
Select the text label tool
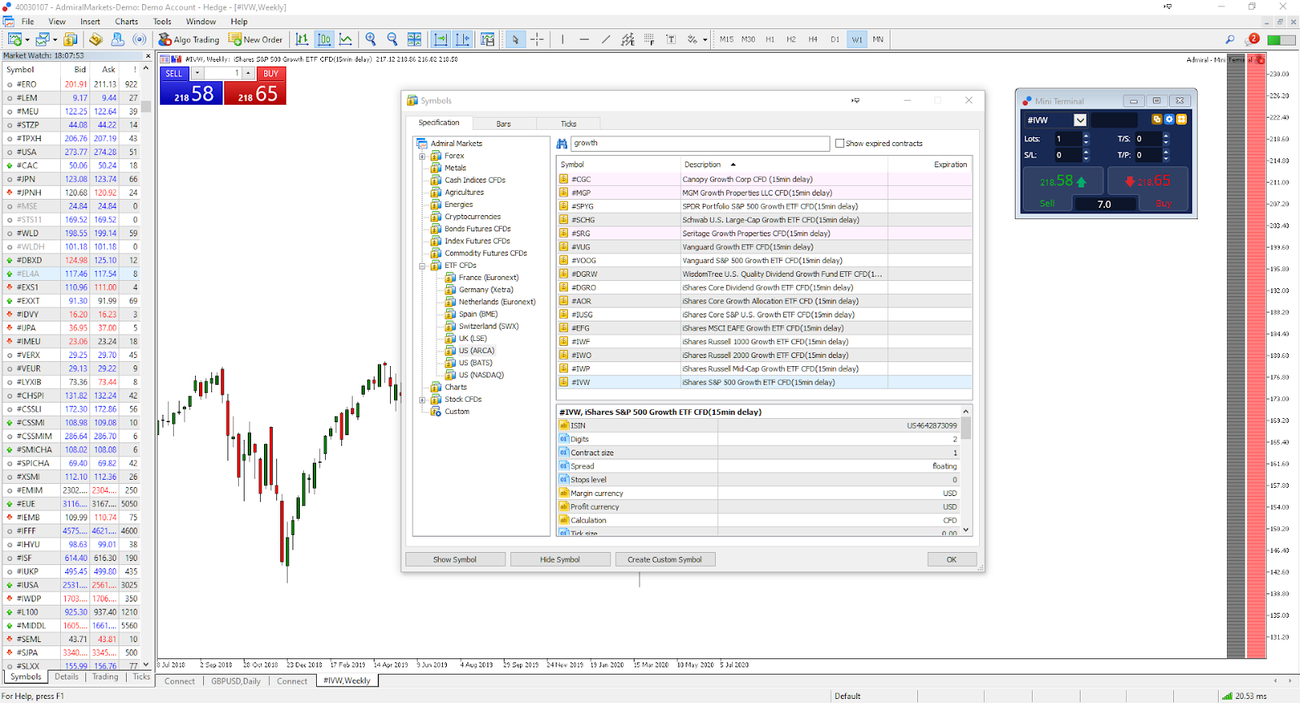point(671,39)
